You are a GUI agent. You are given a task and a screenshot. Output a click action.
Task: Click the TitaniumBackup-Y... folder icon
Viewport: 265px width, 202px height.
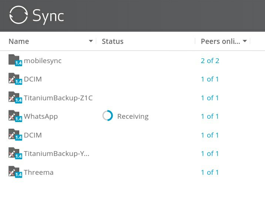(15, 153)
